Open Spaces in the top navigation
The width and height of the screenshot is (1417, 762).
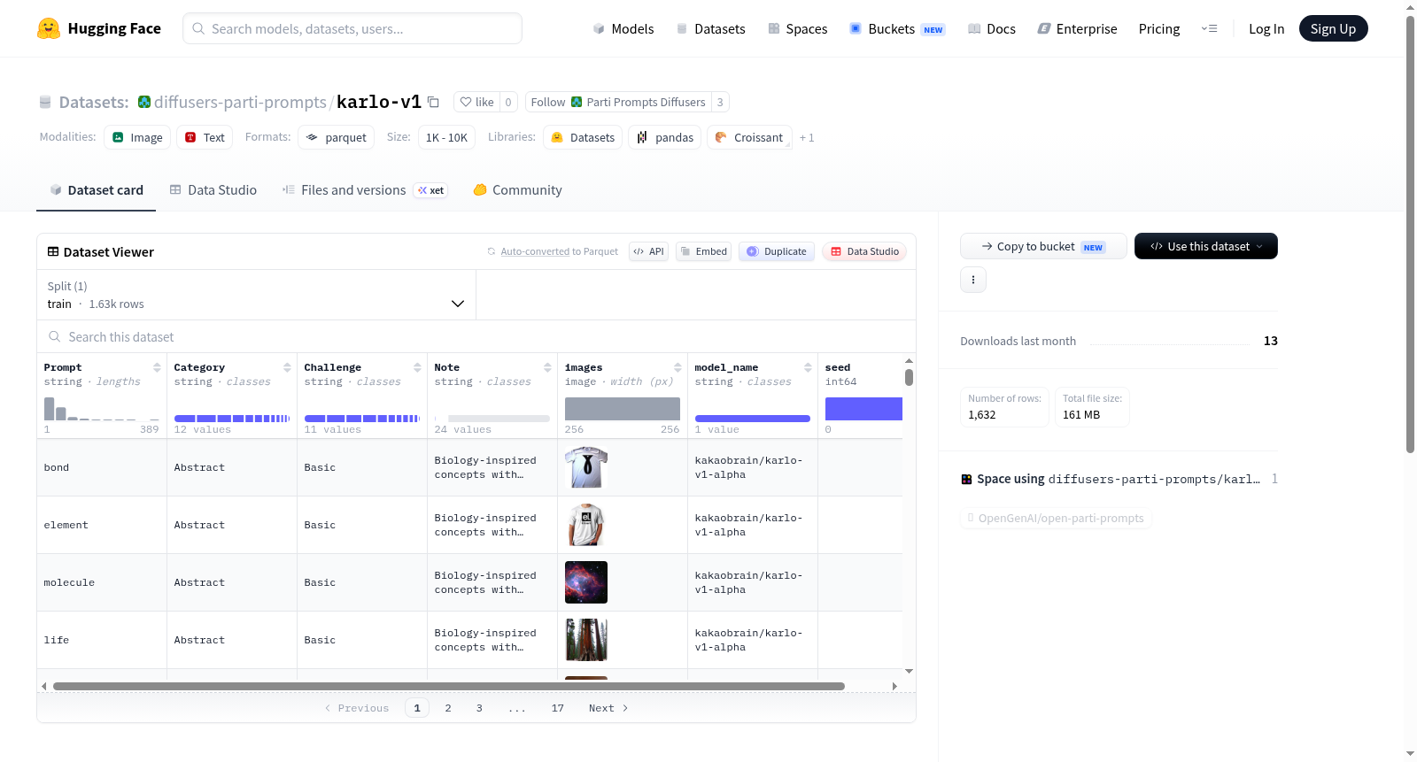coord(798,28)
